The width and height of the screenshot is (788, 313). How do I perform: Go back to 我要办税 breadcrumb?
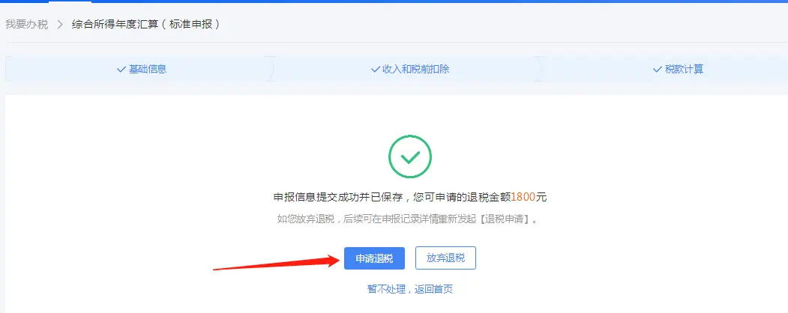(27, 24)
